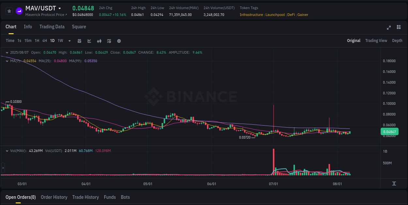Viewport: 408px width, 205px height.
Task: Switch chart to line style icon
Action: pyautogui.click(x=89, y=41)
